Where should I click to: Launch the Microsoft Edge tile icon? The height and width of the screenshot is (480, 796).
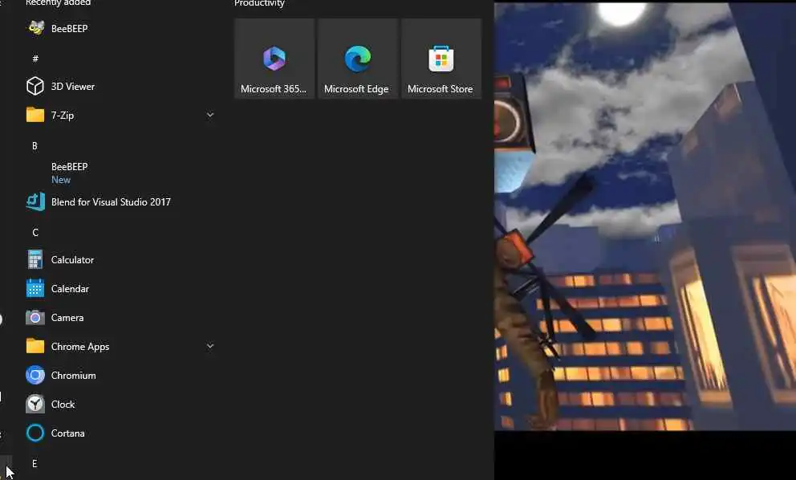[x=357, y=59]
